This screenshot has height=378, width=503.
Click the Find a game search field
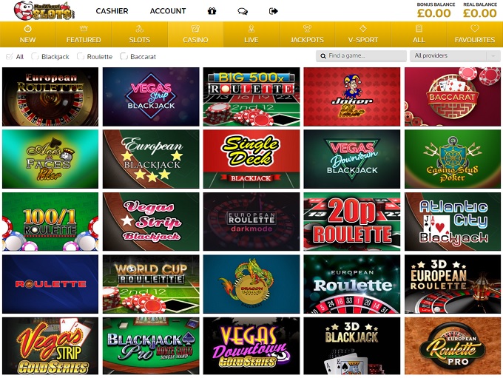[x=361, y=55]
